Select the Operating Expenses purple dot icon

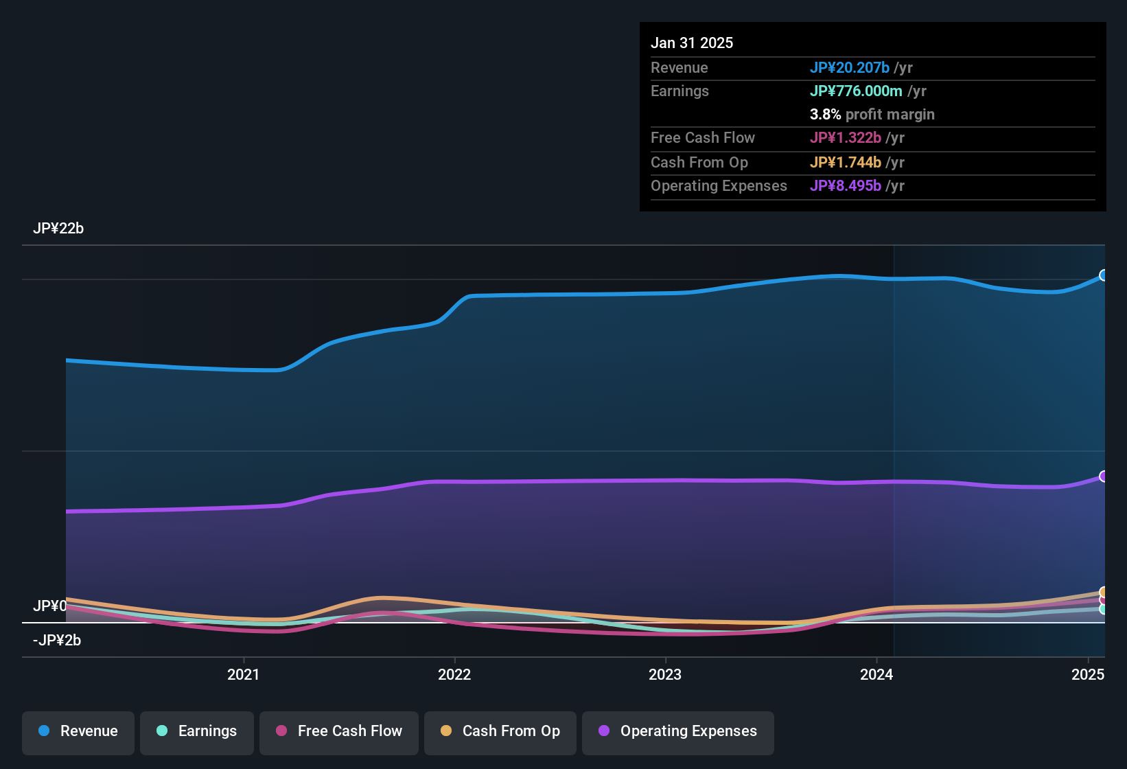click(x=604, y=731)
